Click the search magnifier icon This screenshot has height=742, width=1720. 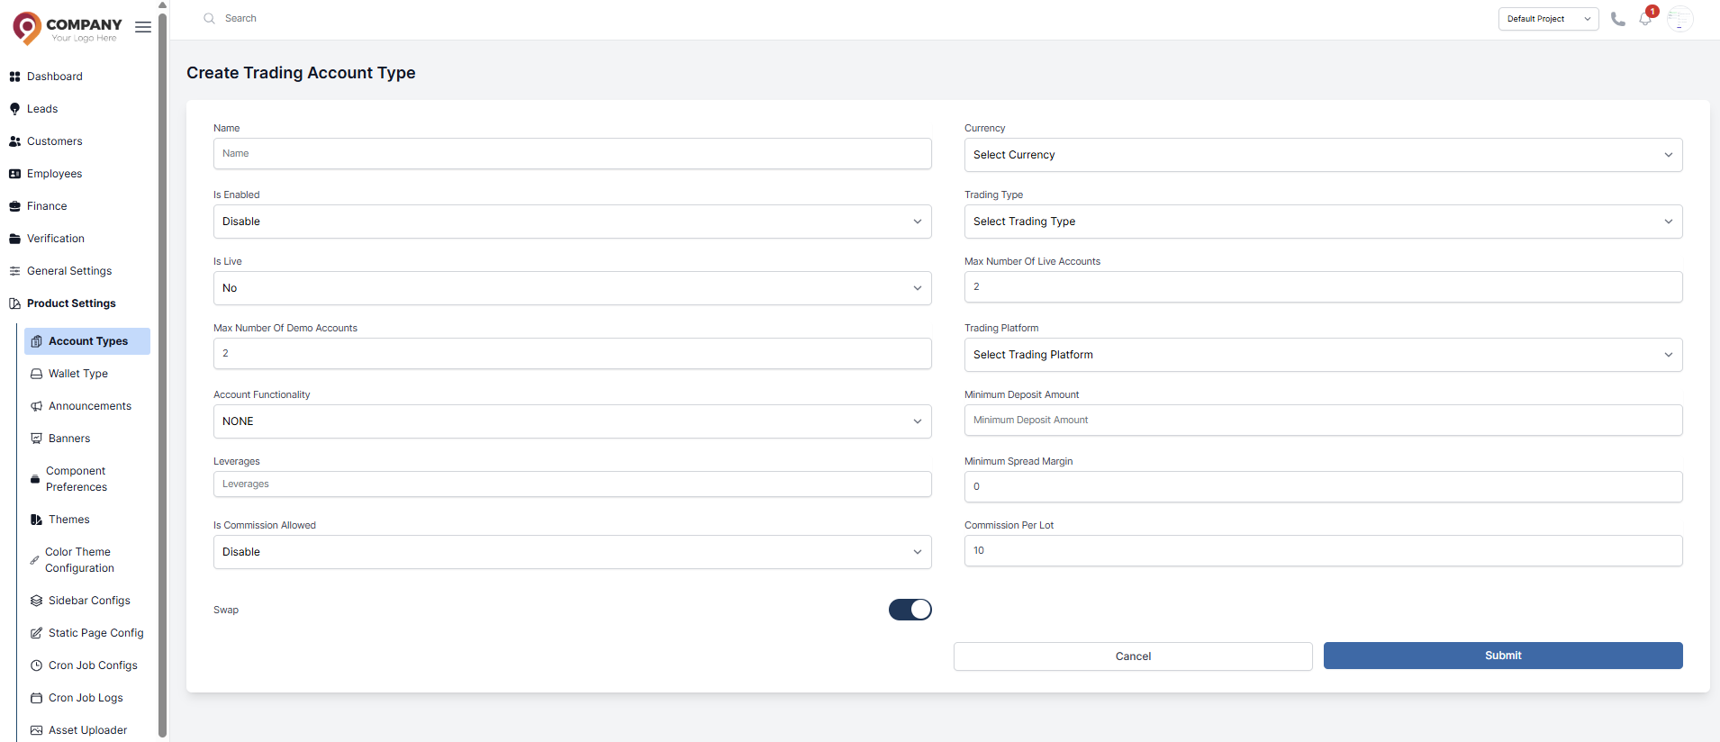(x=209, y=18)
